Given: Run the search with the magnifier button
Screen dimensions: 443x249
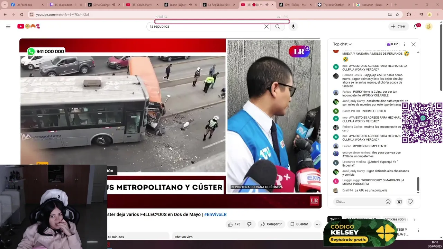Looking at the screenshot, I should pyautogui.click(x=278, y=26).
